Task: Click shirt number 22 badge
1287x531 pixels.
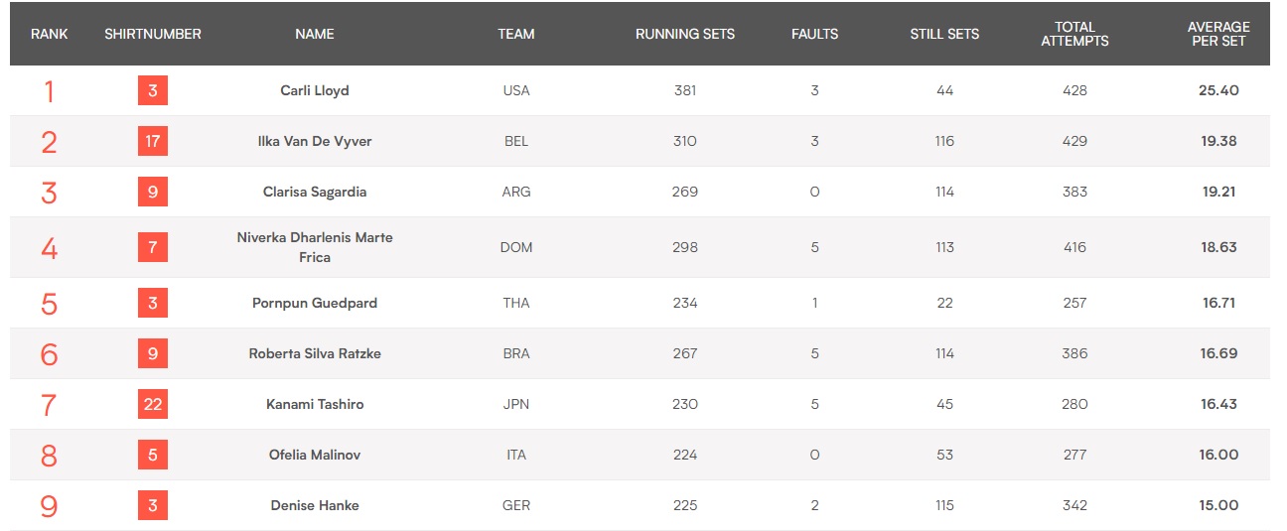Action: pos(153,404)
